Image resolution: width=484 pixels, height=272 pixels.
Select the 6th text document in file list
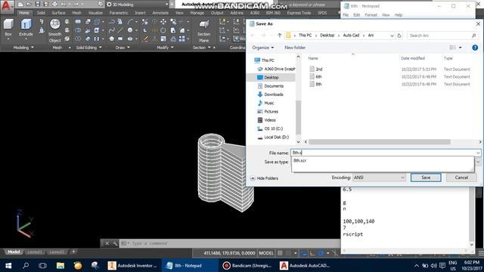pyautogui.click(x=318, y=76)
